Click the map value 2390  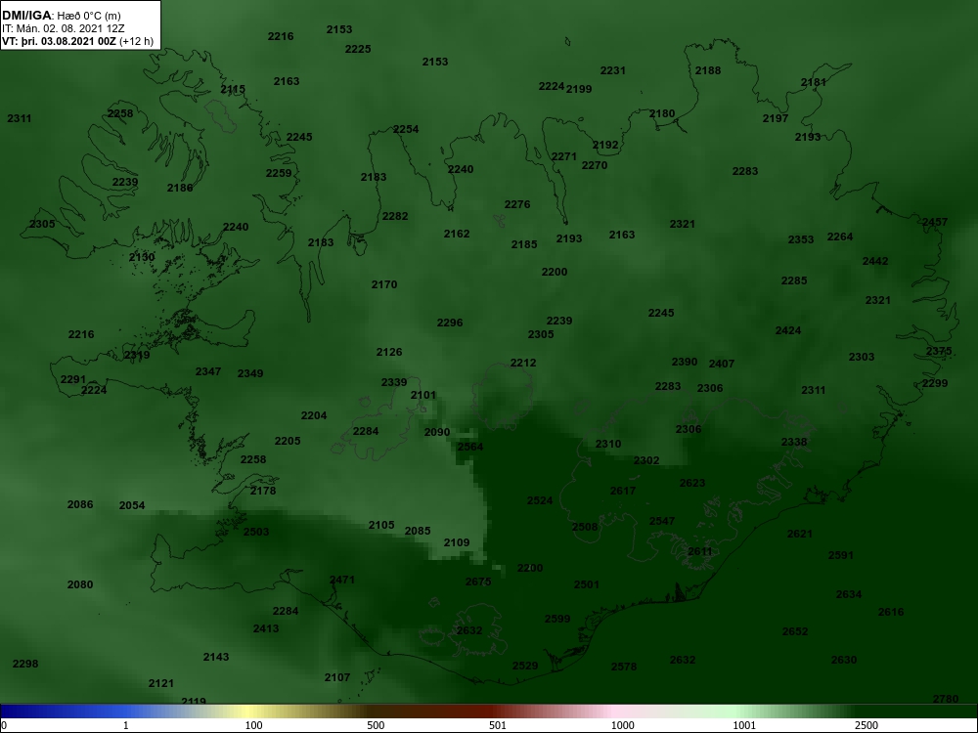pyautogui.click(x=685, y=363)
